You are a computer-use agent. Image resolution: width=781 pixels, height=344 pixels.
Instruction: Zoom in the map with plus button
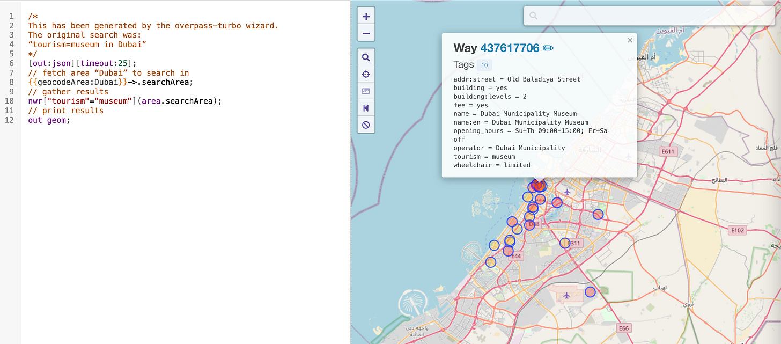[366, 17]
